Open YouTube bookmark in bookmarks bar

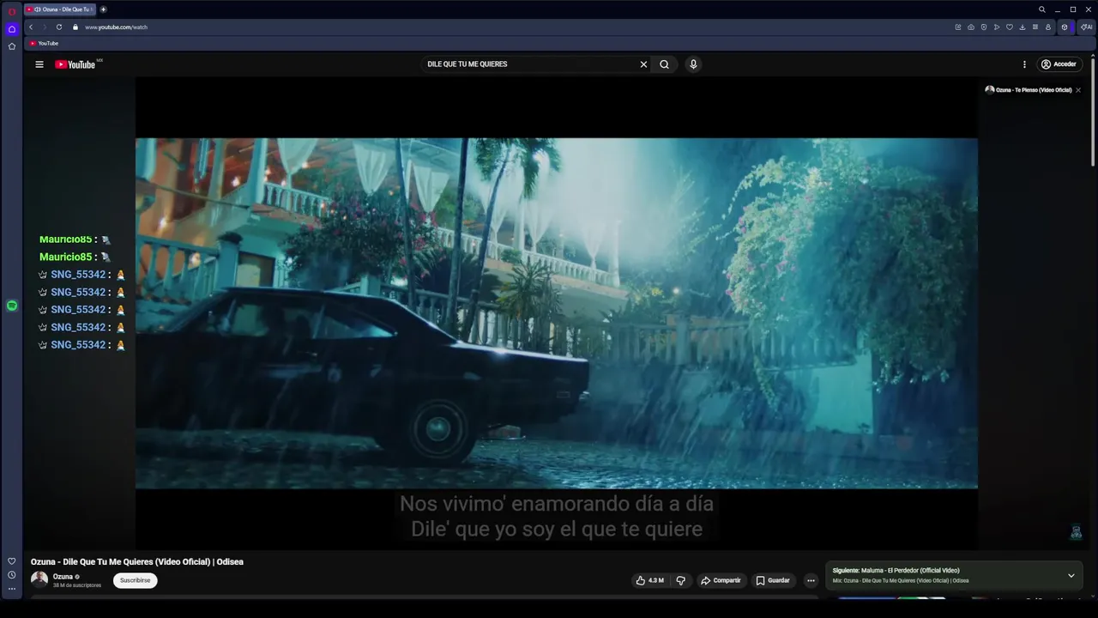click(44, 43)
